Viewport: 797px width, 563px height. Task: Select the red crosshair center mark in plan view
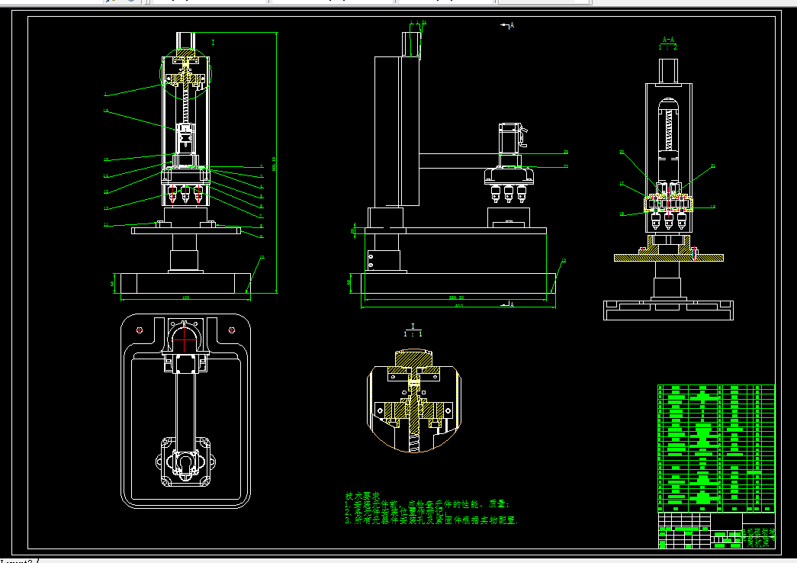[185, 339]
